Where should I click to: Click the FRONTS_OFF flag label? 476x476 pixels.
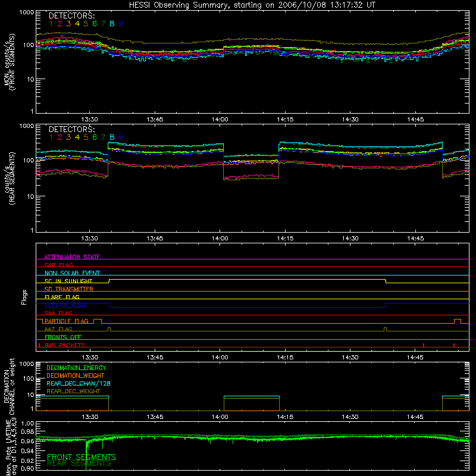[x=63, y=337]
